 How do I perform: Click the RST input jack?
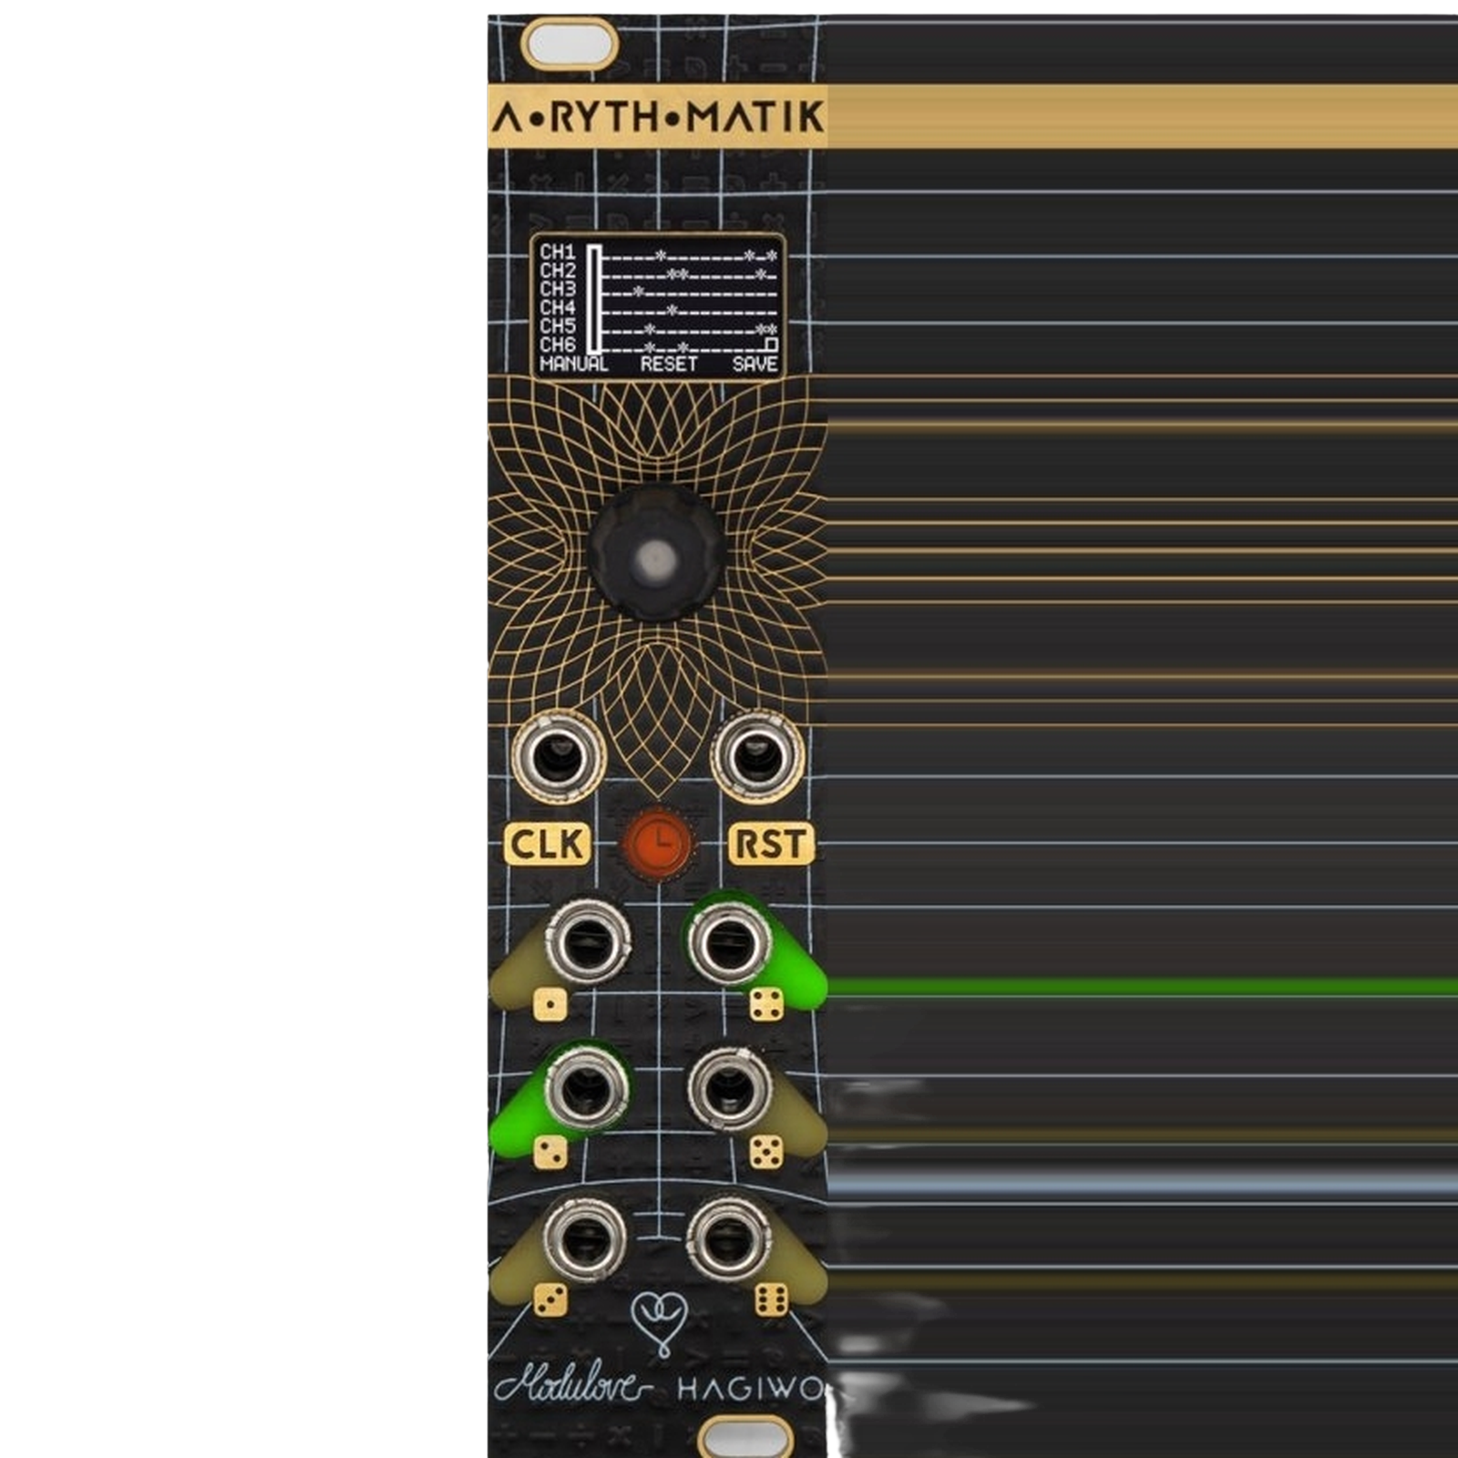click(756, 756)
